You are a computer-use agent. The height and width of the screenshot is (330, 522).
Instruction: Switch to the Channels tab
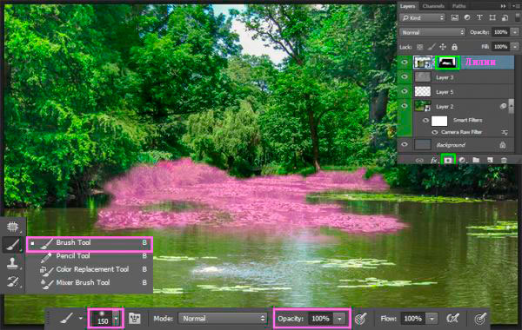click(x=433, y=6)
